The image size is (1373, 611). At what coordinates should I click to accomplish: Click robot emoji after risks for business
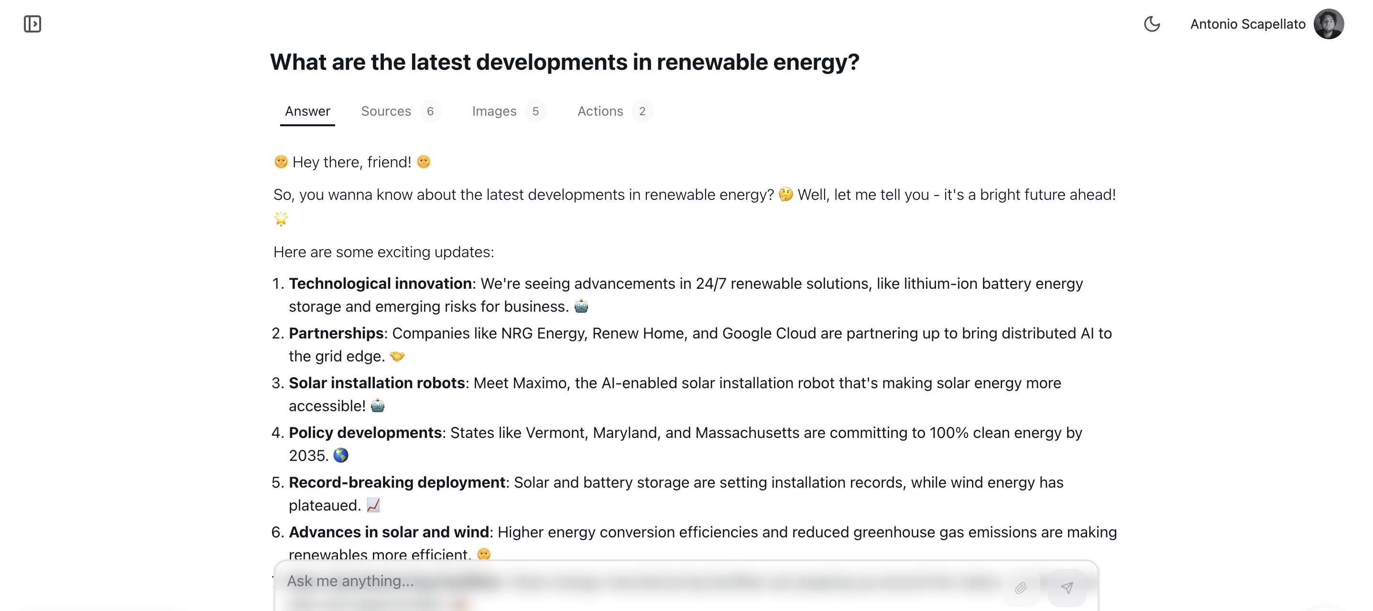point(581,306)
